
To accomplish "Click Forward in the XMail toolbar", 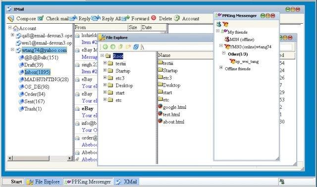I will (135, 18).
